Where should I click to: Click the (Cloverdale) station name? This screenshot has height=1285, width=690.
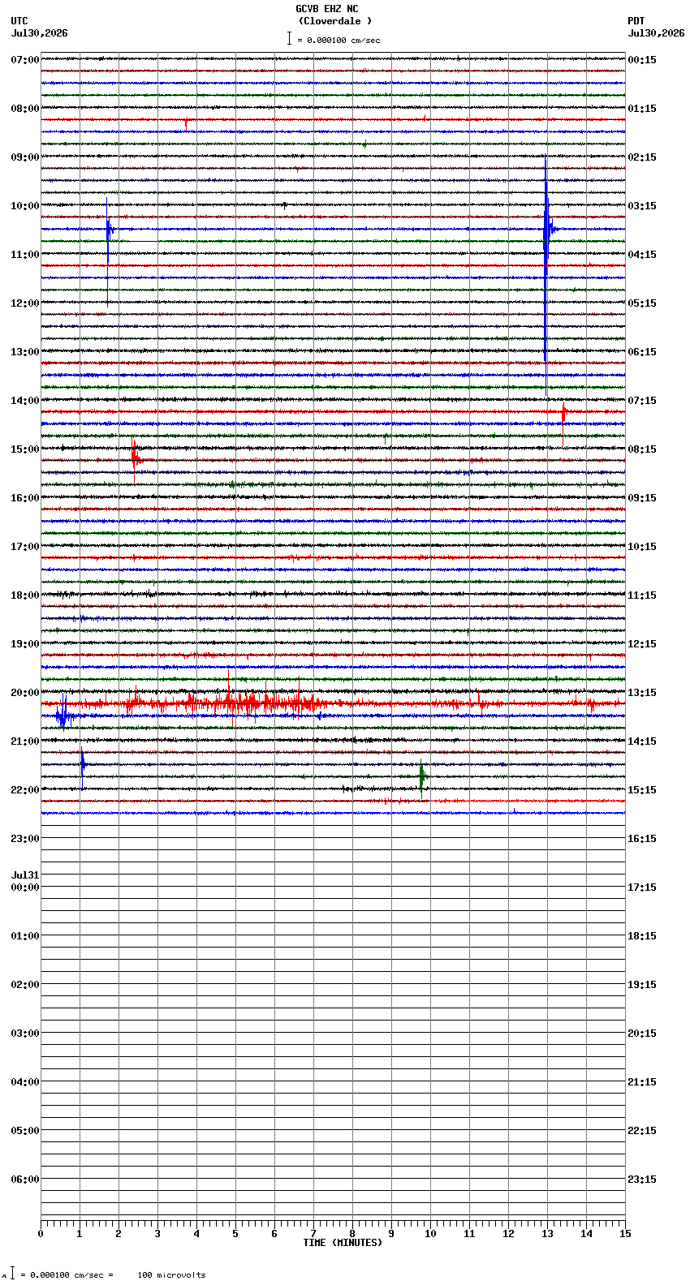334,21
